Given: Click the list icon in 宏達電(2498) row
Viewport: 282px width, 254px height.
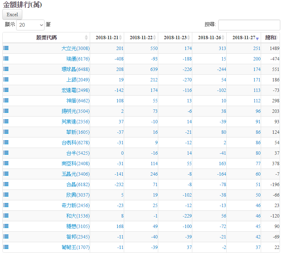Looking at the screenshot, I should [6, 90].
